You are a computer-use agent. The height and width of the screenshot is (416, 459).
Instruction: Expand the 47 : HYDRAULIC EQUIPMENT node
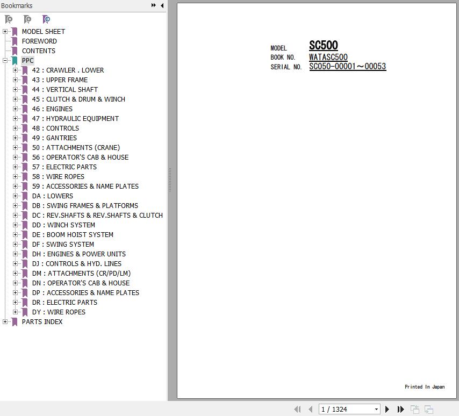click(x=15, y=118)
